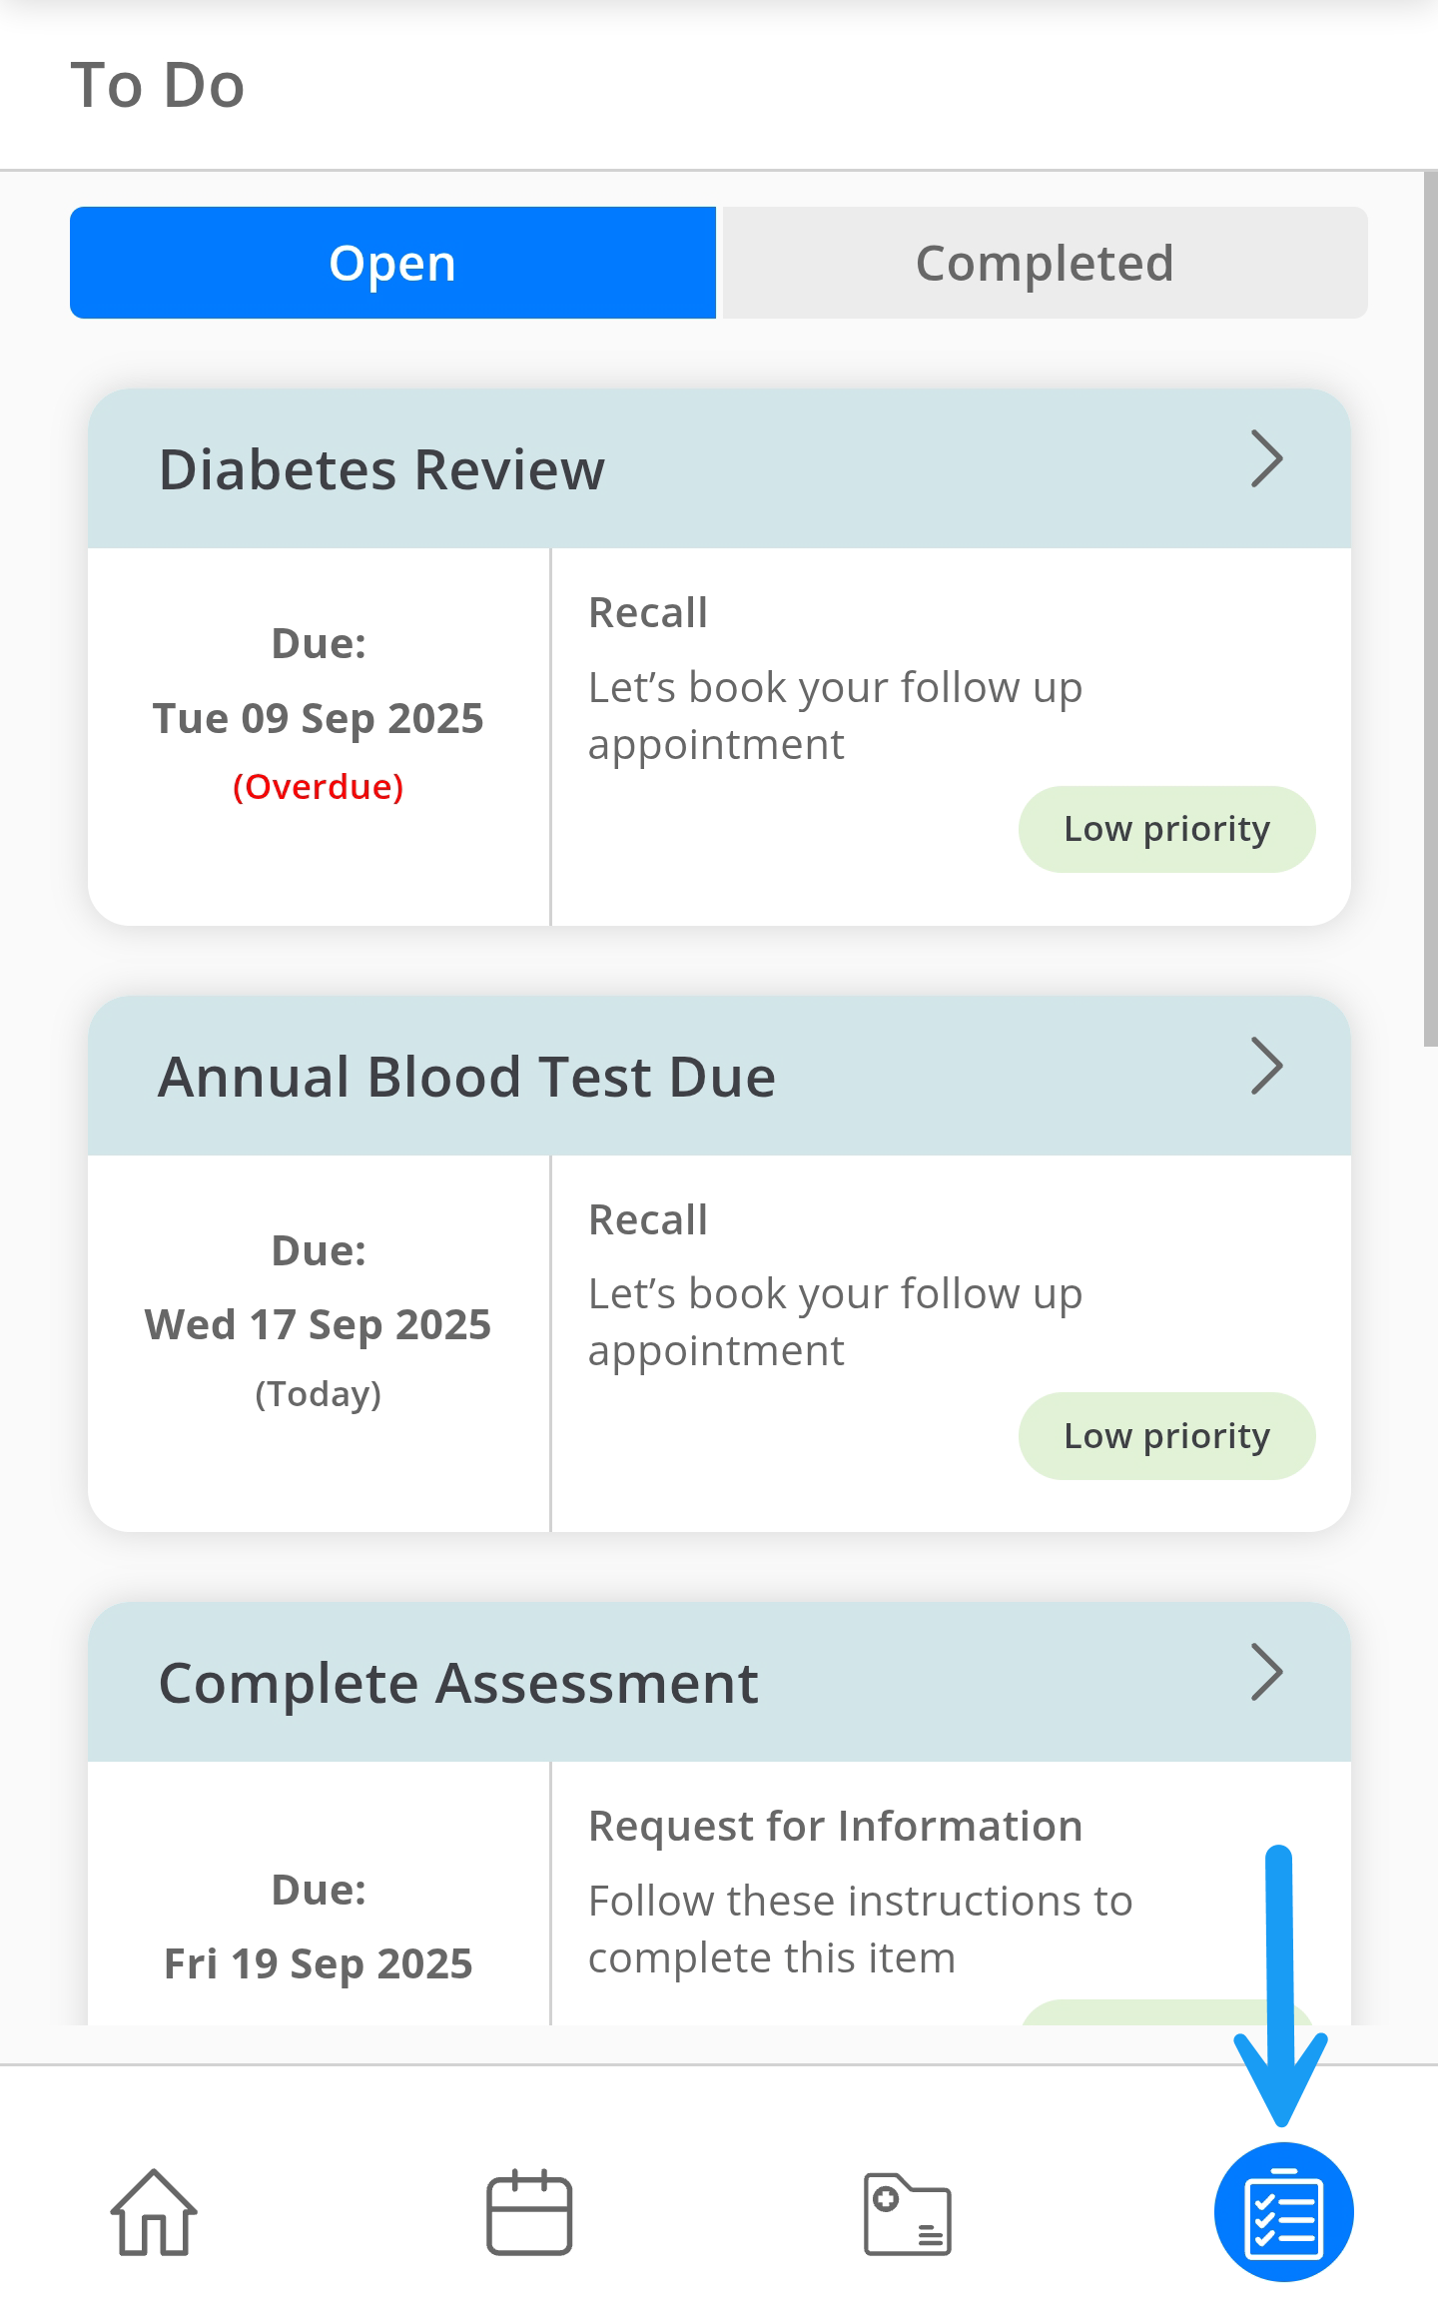Click Low priority badge on Annual Blood Test
Image resolution: width=1438 pixels, height=2320 pixels.
point(1166,1436)
